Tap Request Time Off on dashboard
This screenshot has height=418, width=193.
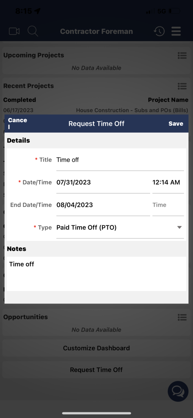[96, 370]
